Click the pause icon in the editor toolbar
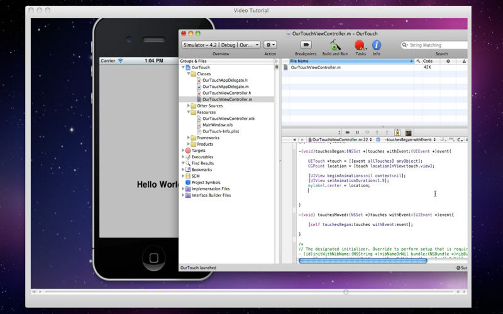Image resolution: width=503 pixels, height=314 pixels. point(357,132)
